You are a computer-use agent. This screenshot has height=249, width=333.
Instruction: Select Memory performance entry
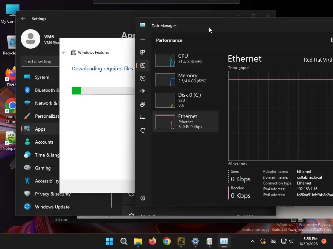click(x=185, y=80)
